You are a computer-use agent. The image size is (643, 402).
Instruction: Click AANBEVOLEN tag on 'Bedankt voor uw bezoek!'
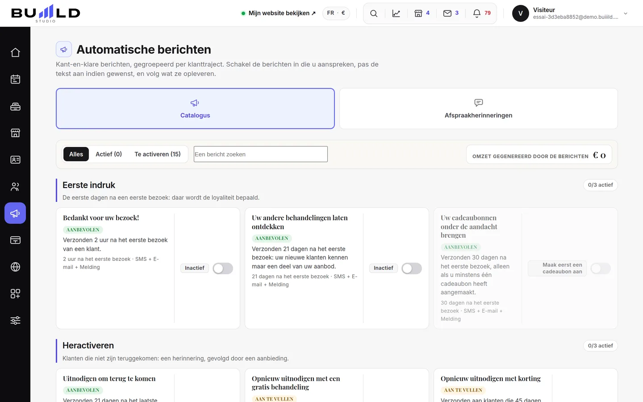click(83, 230)
